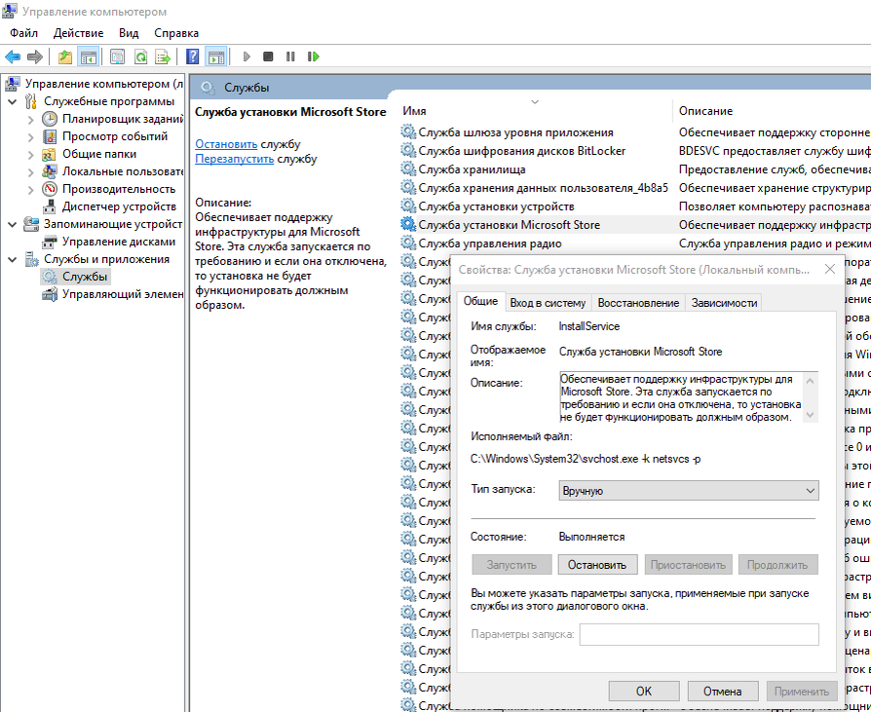Click gear icon of Служба шифрования дисков BitLocker

[408, 151]
